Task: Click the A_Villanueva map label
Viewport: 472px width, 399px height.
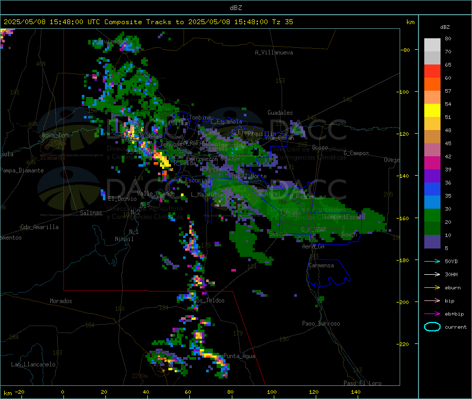Action: pyautogui.click(x=274, y=52)
